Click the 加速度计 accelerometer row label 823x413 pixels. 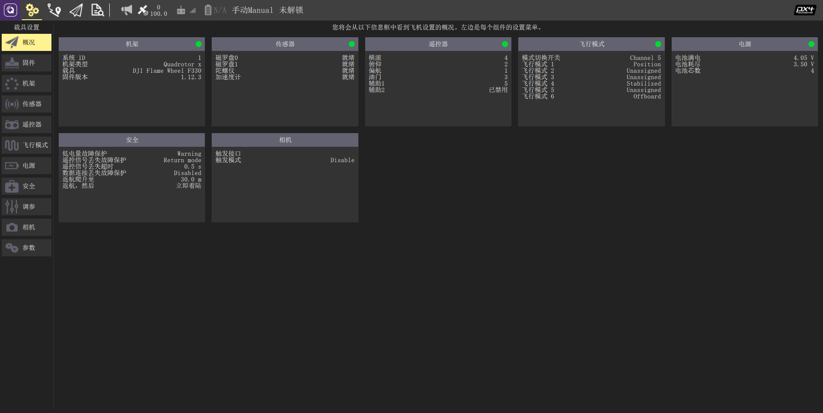[228, 77]
